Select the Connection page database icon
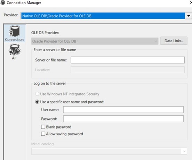 point(15,31)
